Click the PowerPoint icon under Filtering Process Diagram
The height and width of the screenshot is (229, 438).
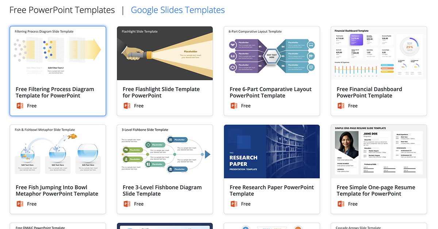(20, 105)
